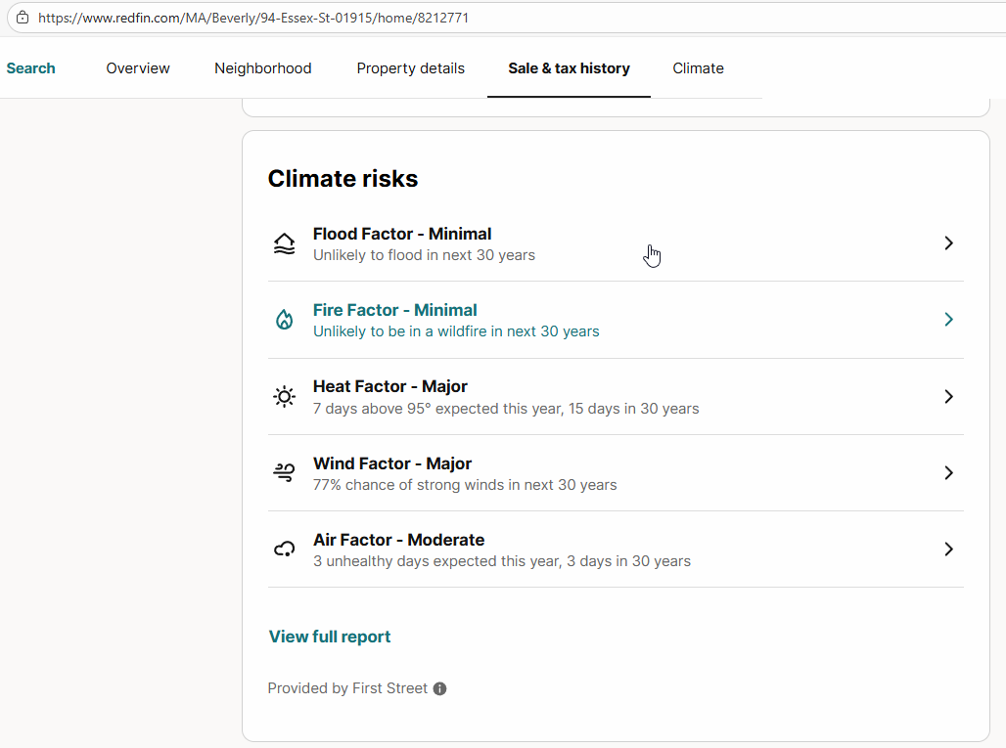Expand the Flood Factor row chevron
This screenshot has height=748, width=1006.
pos(947,242)
